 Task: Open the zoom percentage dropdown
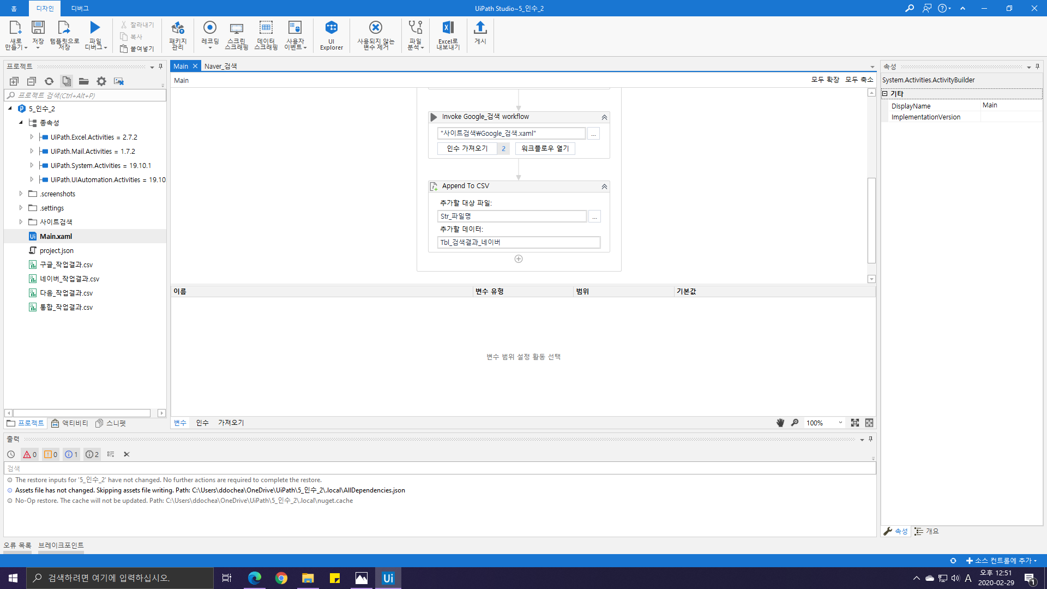[x=840, y=423]
